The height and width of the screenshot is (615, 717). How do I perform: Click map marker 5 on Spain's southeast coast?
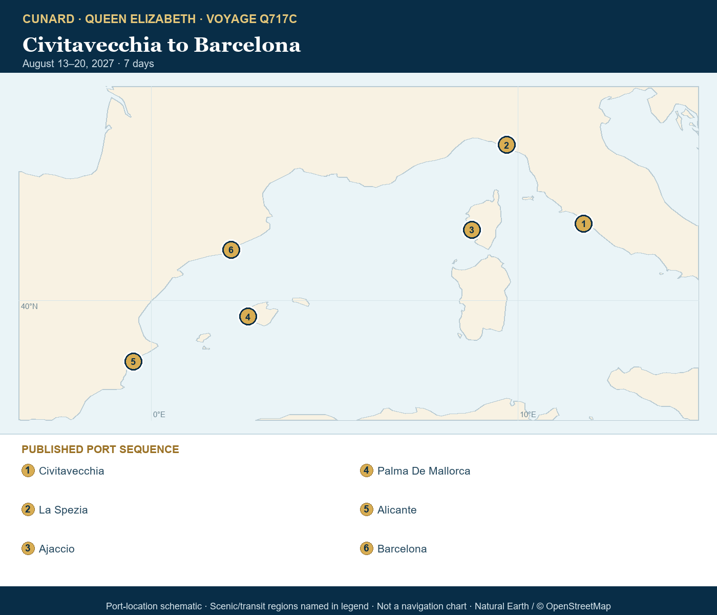(133, 362)
